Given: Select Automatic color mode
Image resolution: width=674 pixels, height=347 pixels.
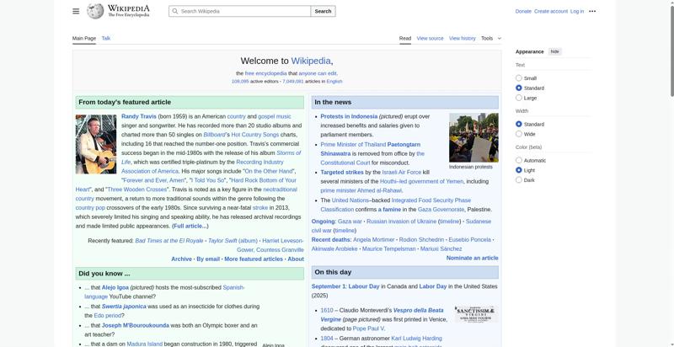Looking at the screenshot, I should point(519,160).
